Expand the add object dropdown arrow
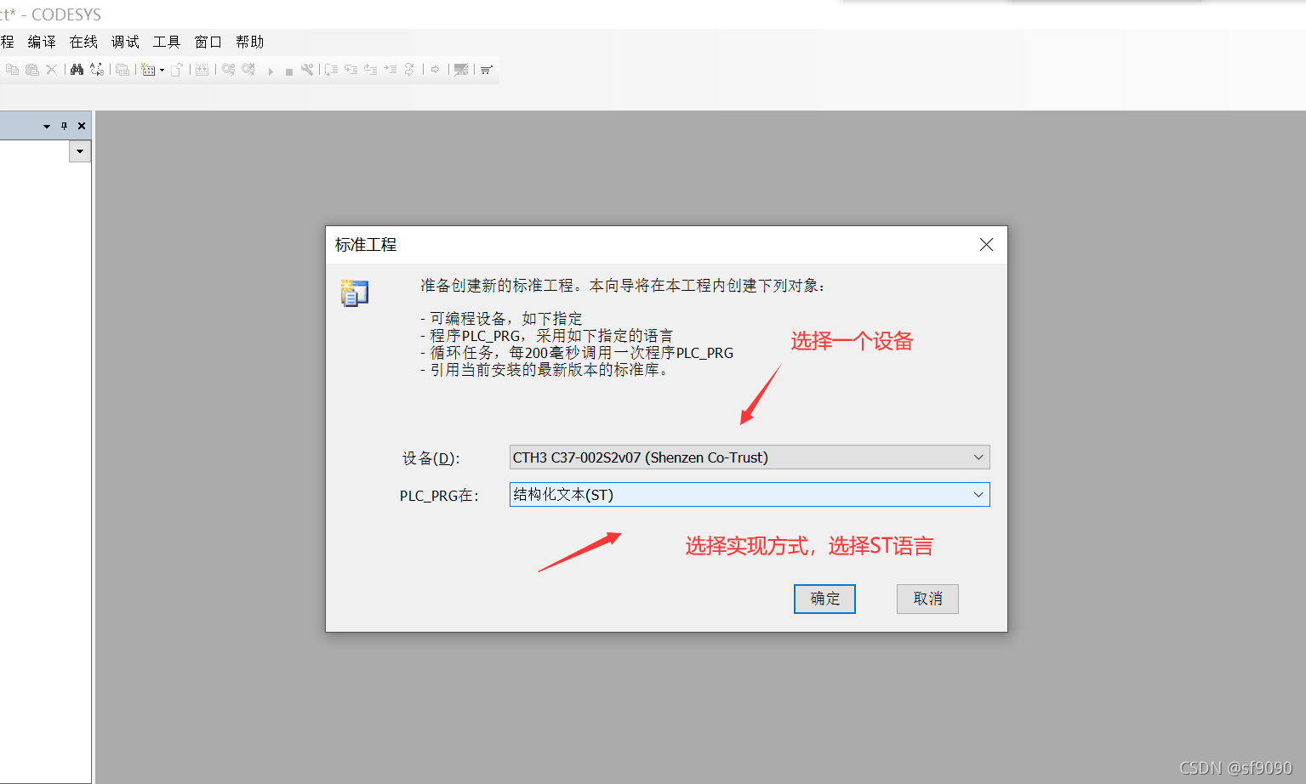The height and width of the screenshot is (784, 1306). click(162, 71)
